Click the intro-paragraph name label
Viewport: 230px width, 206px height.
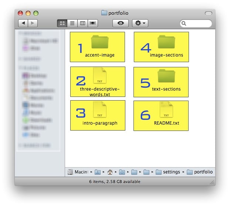pos(100,123)
